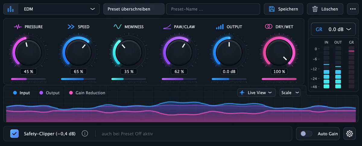Click the preset bars icon beside EDM
The image size is (362, 146).
11,9
